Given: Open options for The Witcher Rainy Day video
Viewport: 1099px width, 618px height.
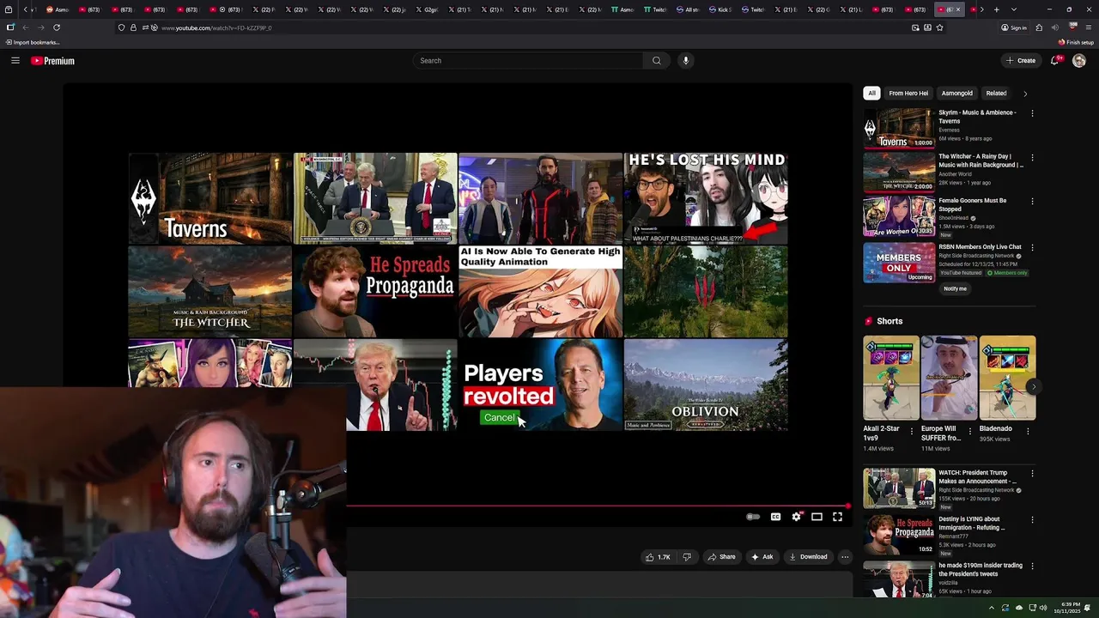Looking at the screenshot, I should pyautogui.click(x=1032, y=157).
